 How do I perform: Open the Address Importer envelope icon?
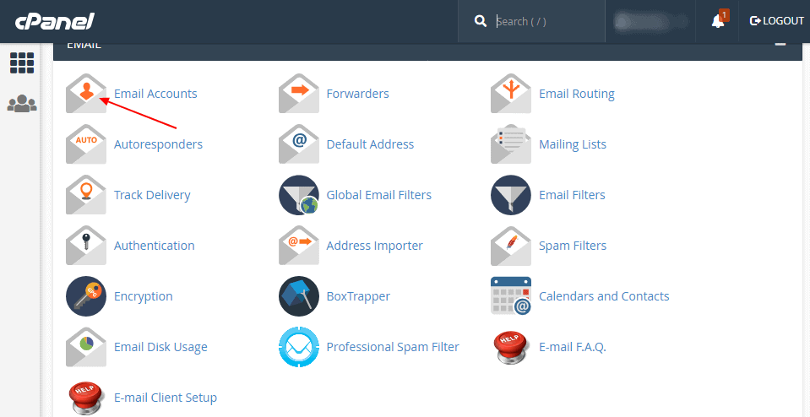tap(299, 245)
